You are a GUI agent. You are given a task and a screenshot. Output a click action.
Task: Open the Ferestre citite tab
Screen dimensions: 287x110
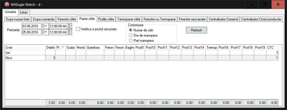click(67, 19)
